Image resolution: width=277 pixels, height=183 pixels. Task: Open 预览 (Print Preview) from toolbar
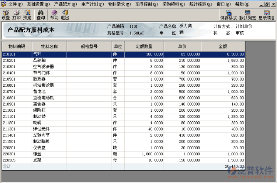[x=27, y=15]
